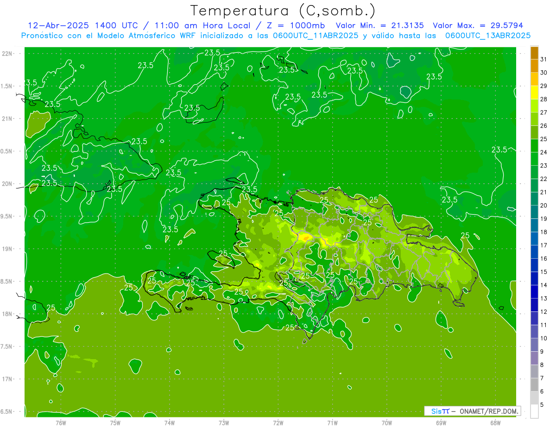Click legend value 5
Image resolution: width=556 pixels, height=429 pixels.
[x=542, y=404]
